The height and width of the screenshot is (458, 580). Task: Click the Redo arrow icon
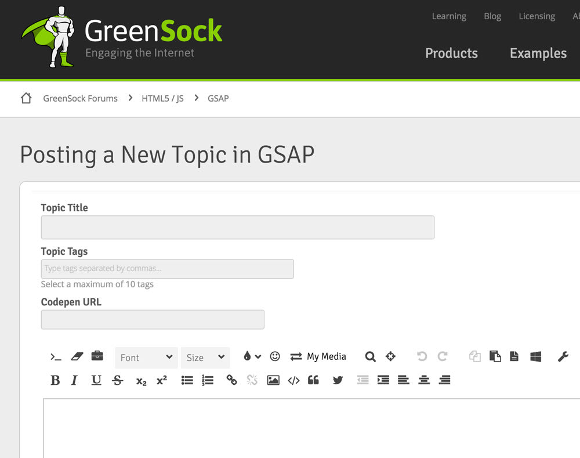click(443, 356)
